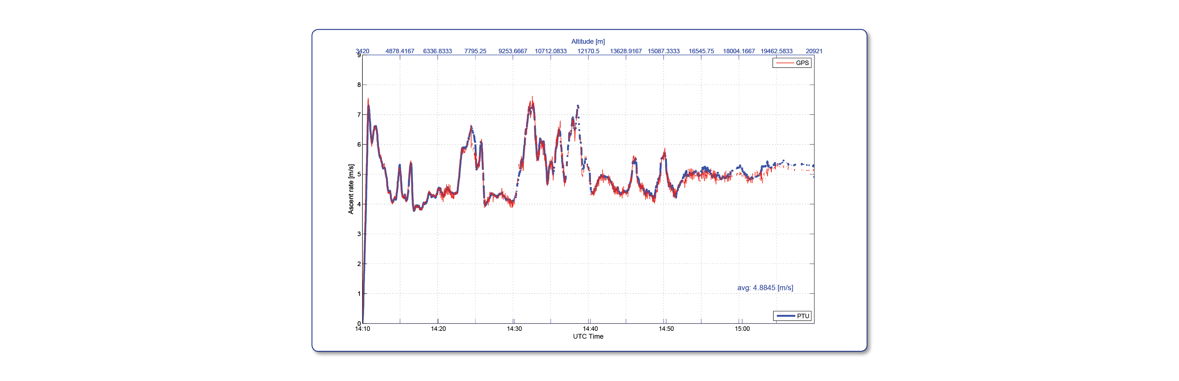Click the UTC Time axis label
This screenshot has width=1179, height=381.
pyautogui.click(x=588, y=337)
